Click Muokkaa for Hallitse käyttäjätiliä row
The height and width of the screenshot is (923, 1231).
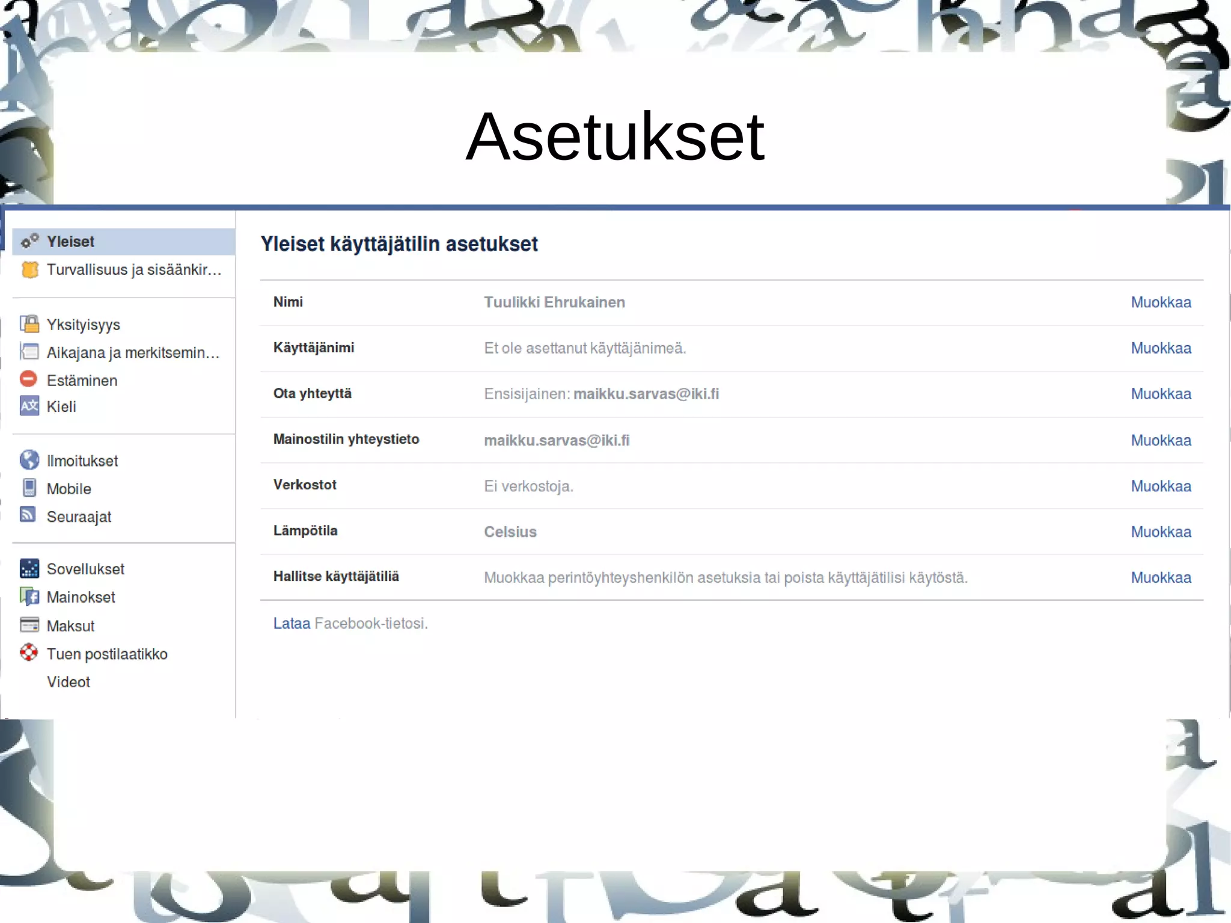(1161, 577)
